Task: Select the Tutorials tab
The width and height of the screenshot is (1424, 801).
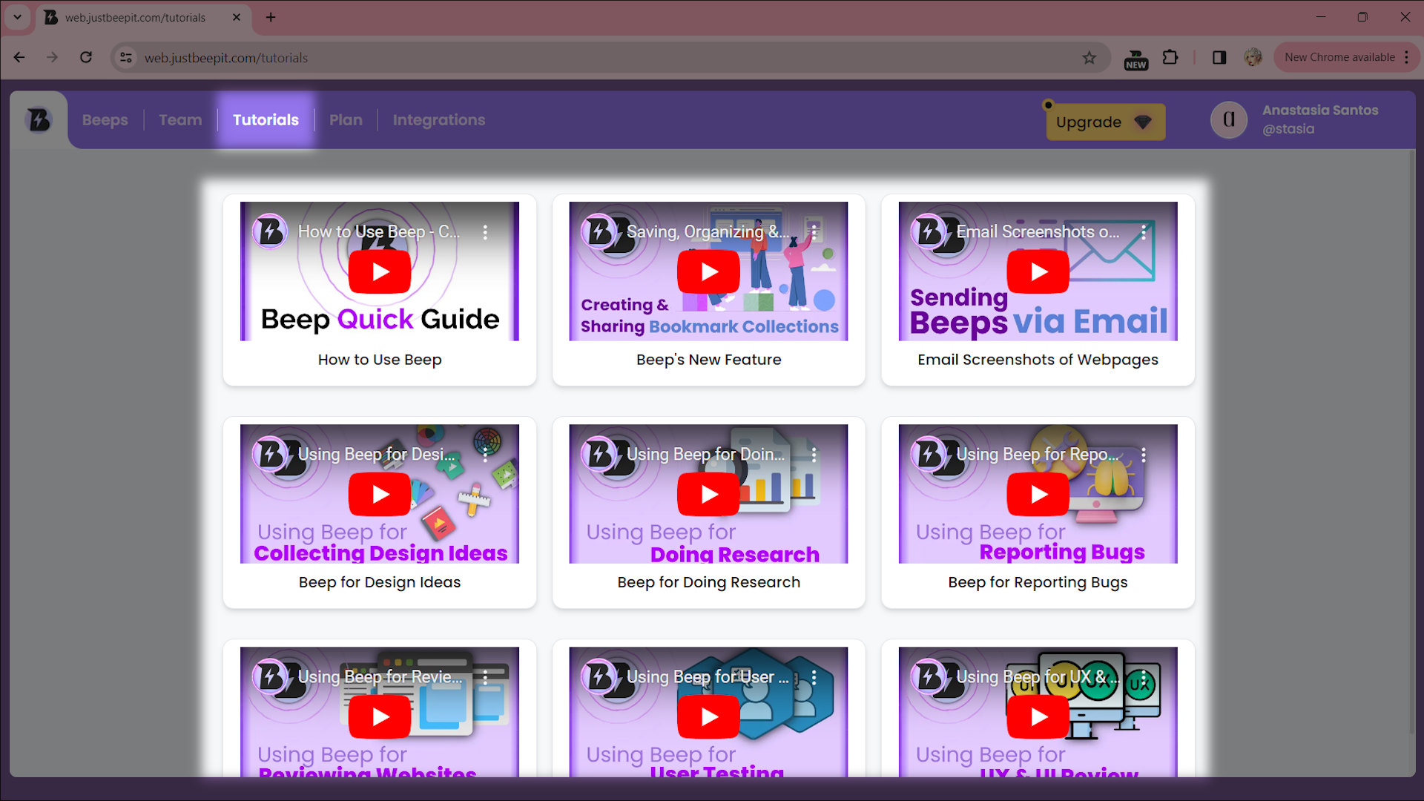Action: (266, 120)
